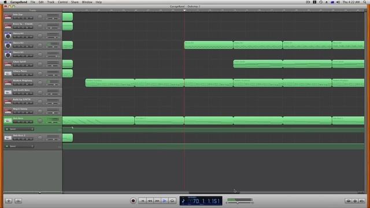Viewport: 370px width, 208px height.
Task: Toggle the cycle region button
Action: point(172,200)
